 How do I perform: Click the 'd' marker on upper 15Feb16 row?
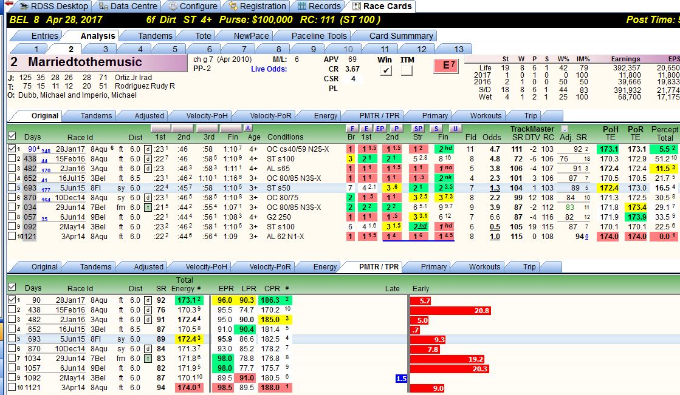point(148,159)
